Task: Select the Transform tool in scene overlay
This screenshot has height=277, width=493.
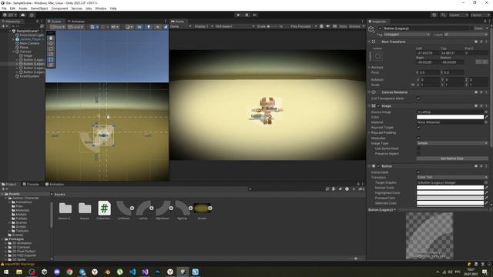Action: [51, 65]
